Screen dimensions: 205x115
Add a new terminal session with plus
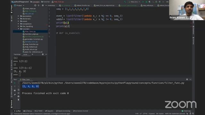coord(32,54)
